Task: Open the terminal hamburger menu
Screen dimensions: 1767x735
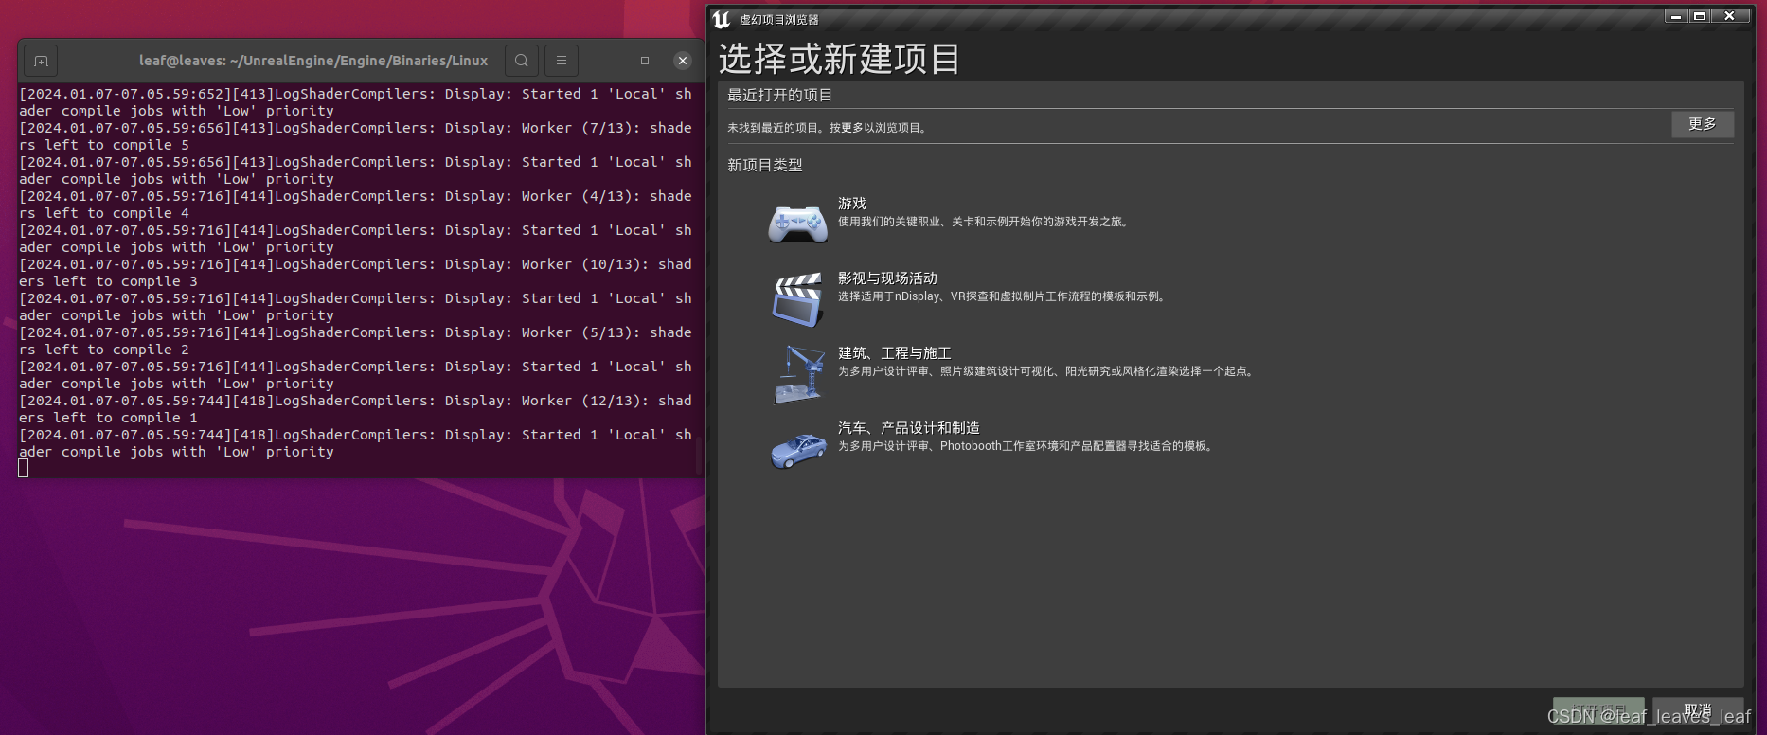Action: pyautogui.click(x=562, y=61)
